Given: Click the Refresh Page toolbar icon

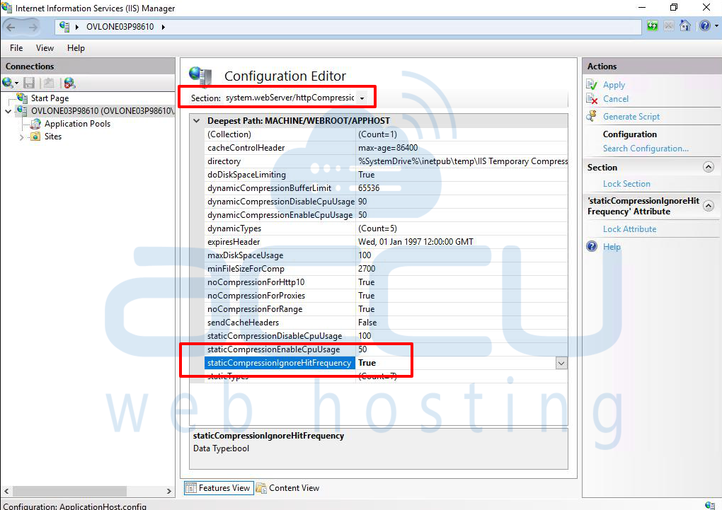Looking at the screenshot, I should 653,26.
